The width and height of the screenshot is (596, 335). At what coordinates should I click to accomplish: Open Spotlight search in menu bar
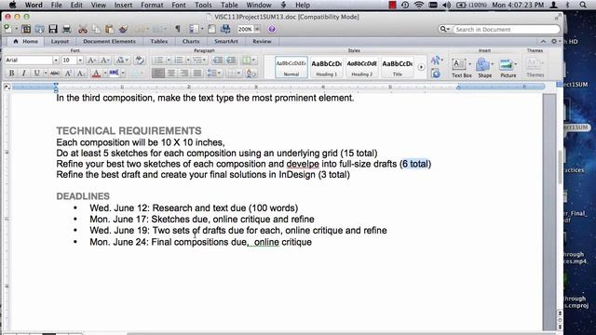[583, 5]
